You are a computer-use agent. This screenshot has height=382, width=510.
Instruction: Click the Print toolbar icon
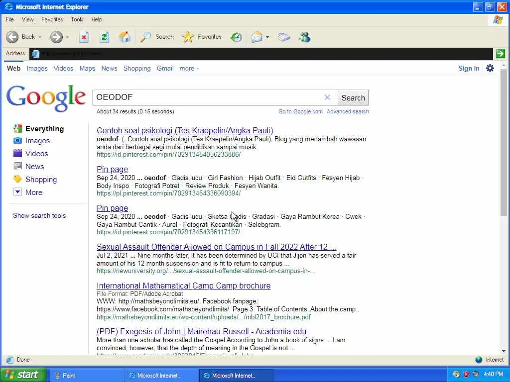point(284,37)
